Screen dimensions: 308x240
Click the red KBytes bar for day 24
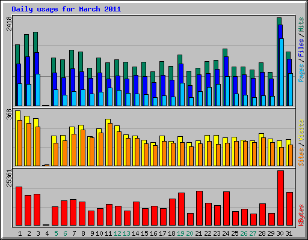pos(226,209)
